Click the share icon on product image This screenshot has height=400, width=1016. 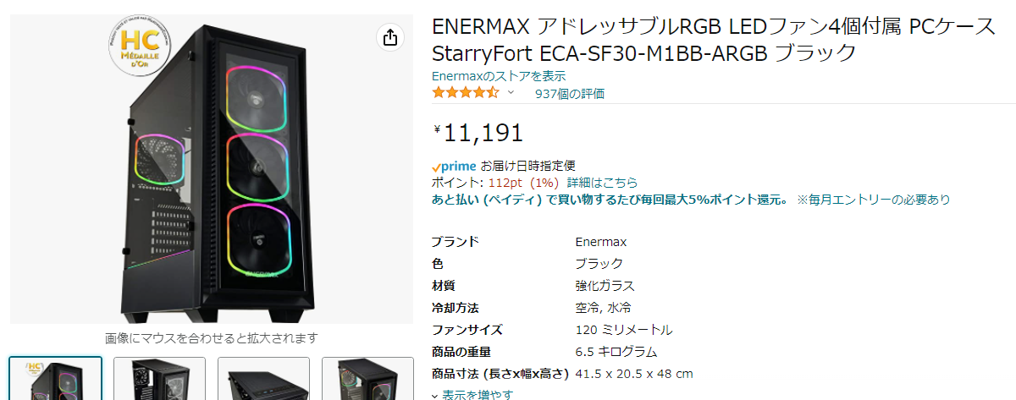[x=390, y=37]
